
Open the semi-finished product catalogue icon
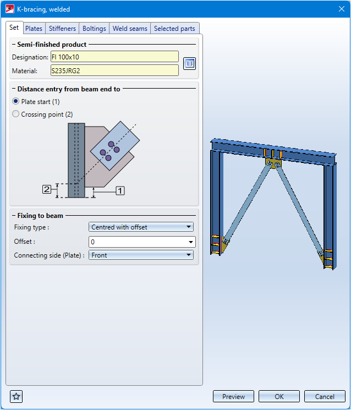[189, 63]
